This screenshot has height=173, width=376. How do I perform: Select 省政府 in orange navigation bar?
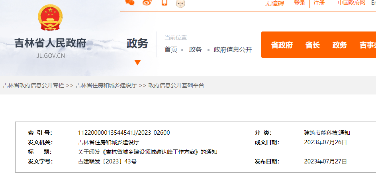point(282,45)
